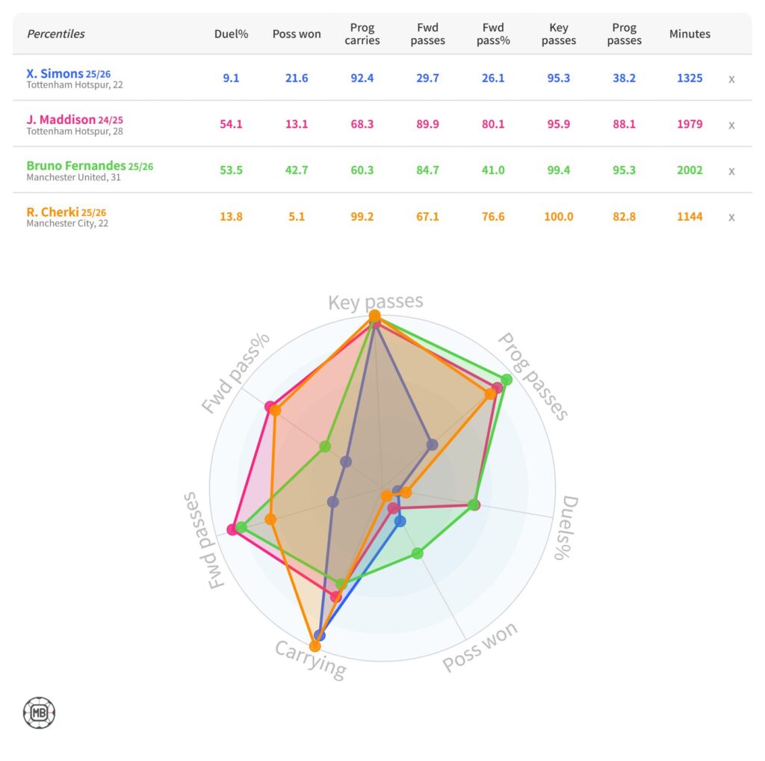765x761 pixels.
Task: Click Bruno Fernandes' green Prog passes point
Action: click(507, 380)
